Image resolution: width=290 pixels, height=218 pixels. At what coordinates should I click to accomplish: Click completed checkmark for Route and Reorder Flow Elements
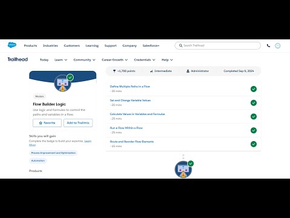point(254,144)
